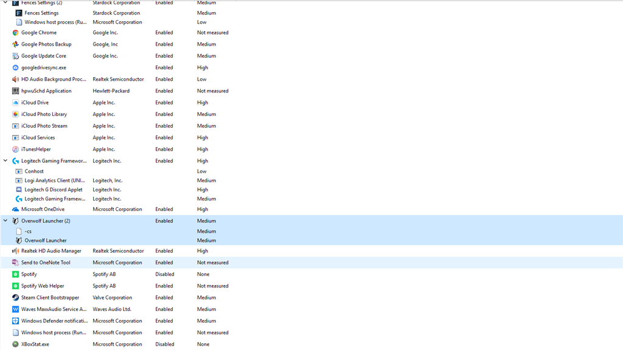
Task: Click Realtek HD Audio Manager's High impact
Action: 202,251
